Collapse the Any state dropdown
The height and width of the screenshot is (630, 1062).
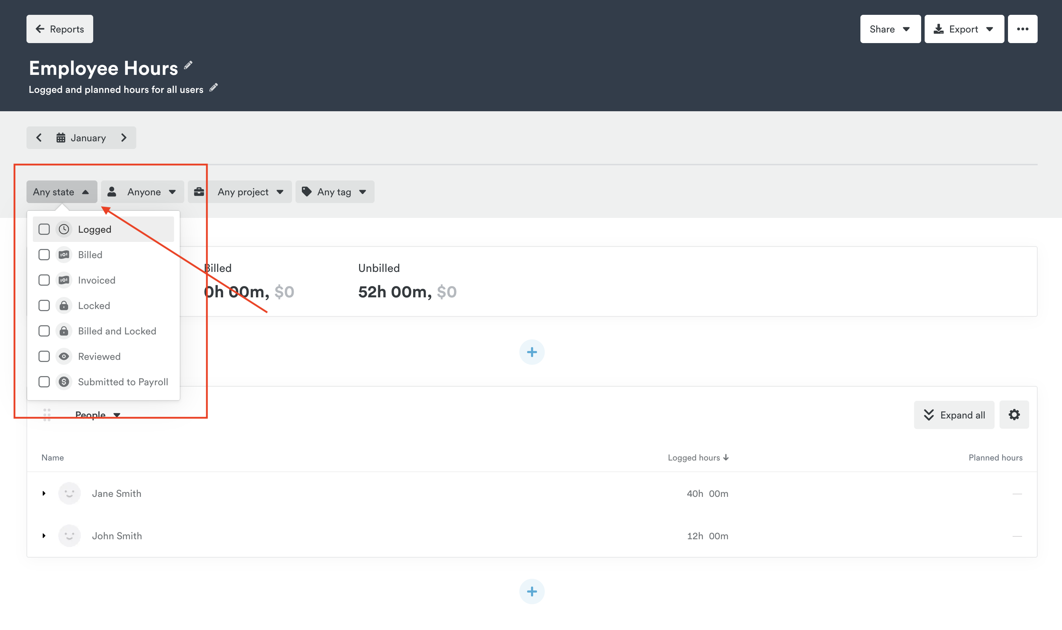tap(61, 192)
